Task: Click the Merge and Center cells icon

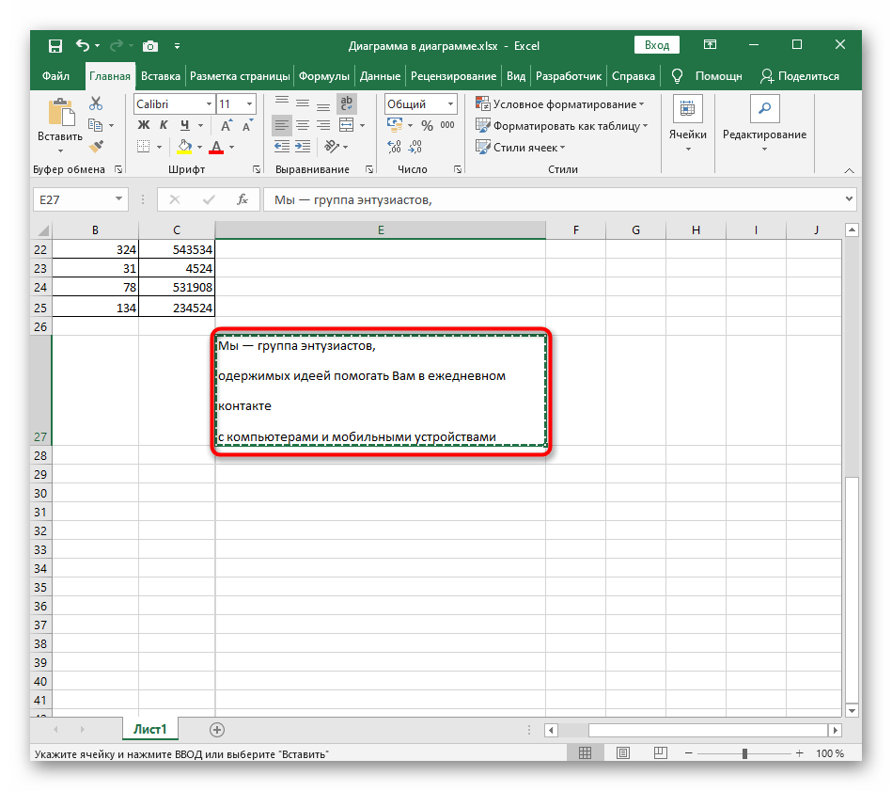Action: click(x=346, y=125)
